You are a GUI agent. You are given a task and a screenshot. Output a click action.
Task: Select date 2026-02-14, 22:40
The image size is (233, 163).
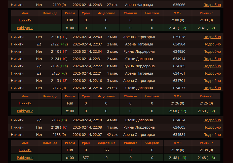click(x=87, y=37)
